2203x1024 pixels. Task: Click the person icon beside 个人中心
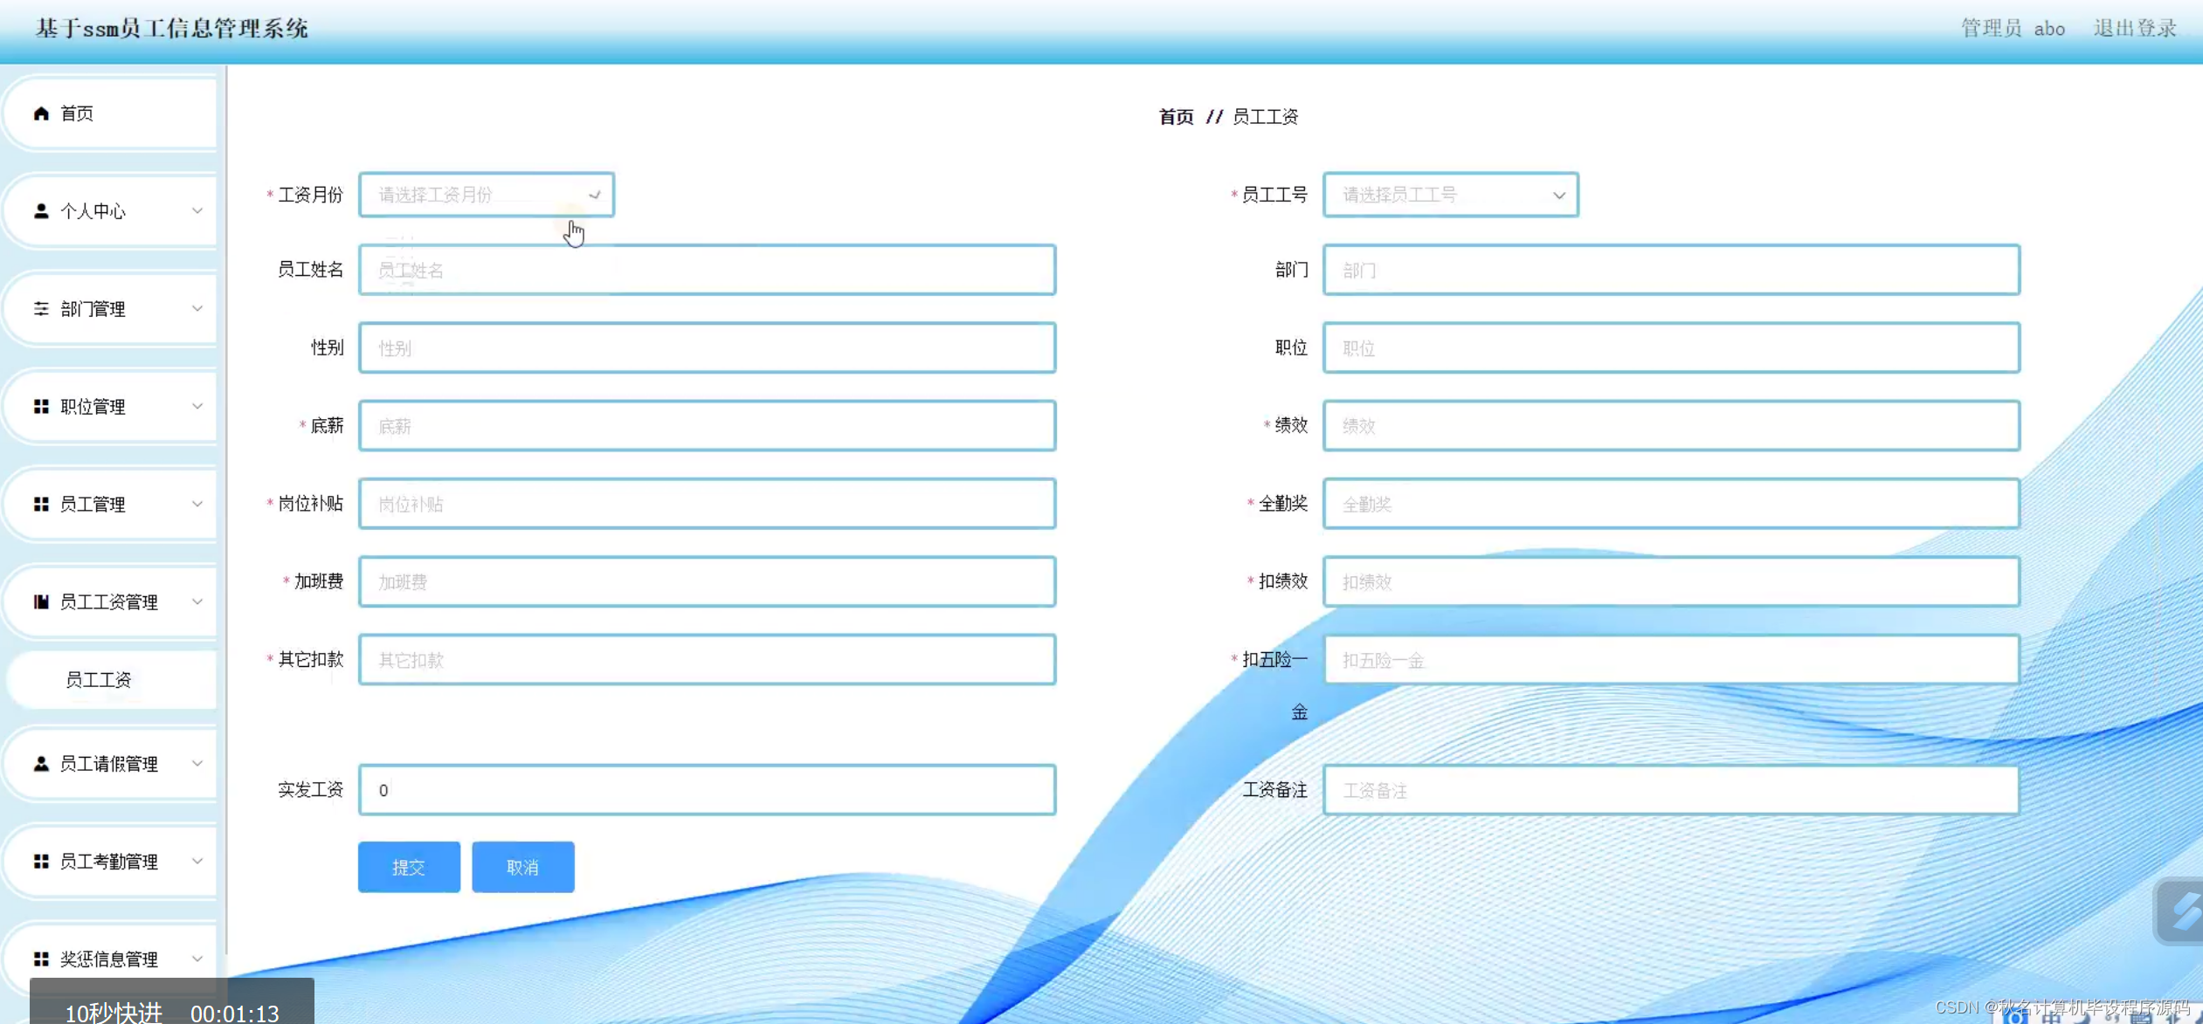[41, 211]
